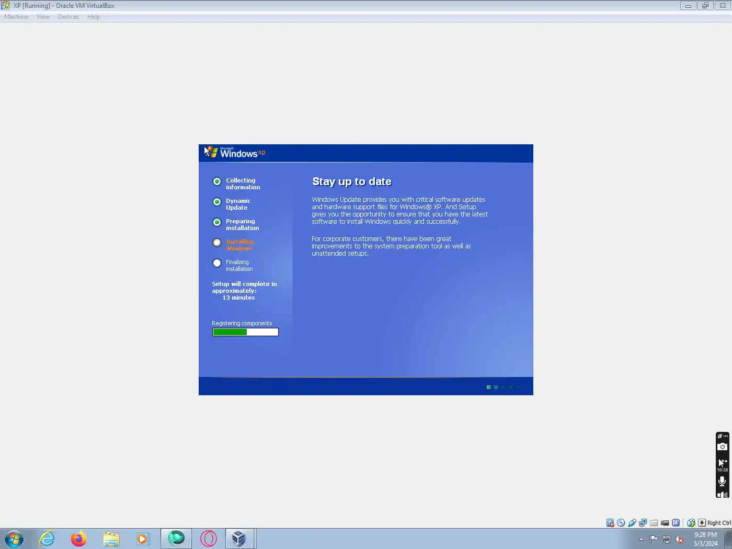Image resolution: width=732 pixels, height=549 pixels.
Task: Open the Windows Start menu orb
Action: 14,539
